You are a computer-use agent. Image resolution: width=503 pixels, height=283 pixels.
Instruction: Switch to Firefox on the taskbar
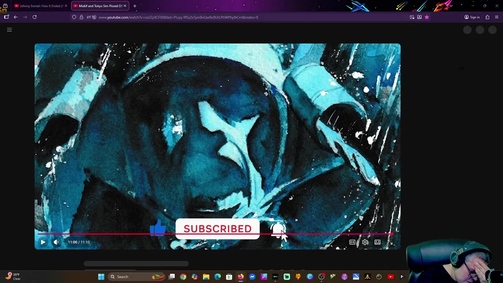240,277
